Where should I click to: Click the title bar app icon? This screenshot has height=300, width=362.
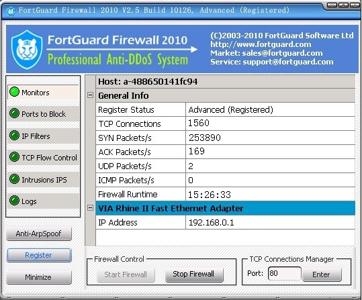point(10,11)
